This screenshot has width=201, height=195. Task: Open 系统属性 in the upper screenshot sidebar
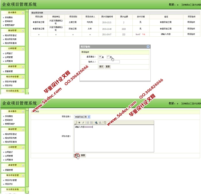tap(9, 17)
